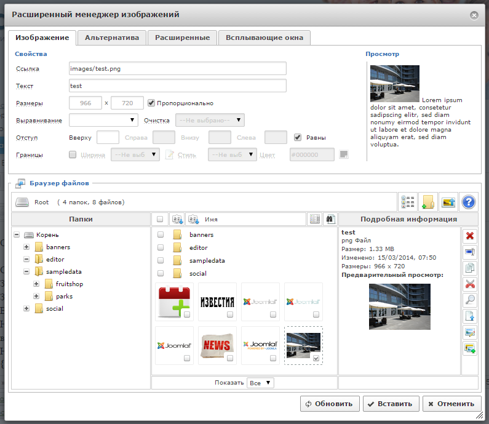Click the create thumbnail icon
Screen dimensions: 489x424
(470, 348)
